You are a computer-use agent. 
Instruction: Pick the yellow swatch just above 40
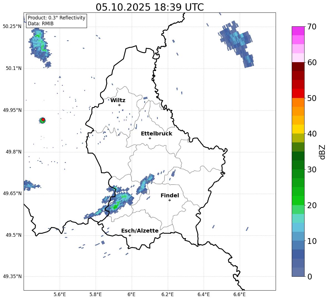pos(298,129)
